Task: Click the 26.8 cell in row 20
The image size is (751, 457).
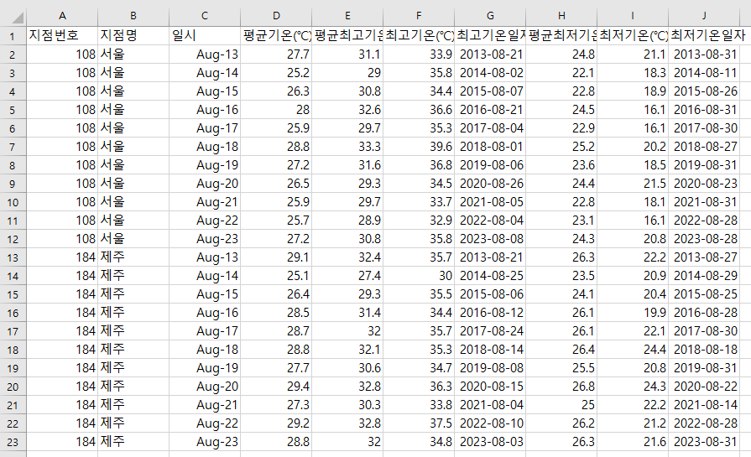Action: [561, 387]
